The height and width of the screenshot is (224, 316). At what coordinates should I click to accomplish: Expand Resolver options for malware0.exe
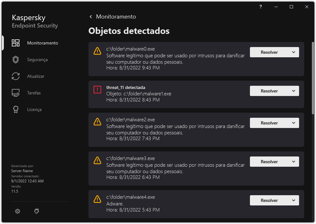coord(294,52)
